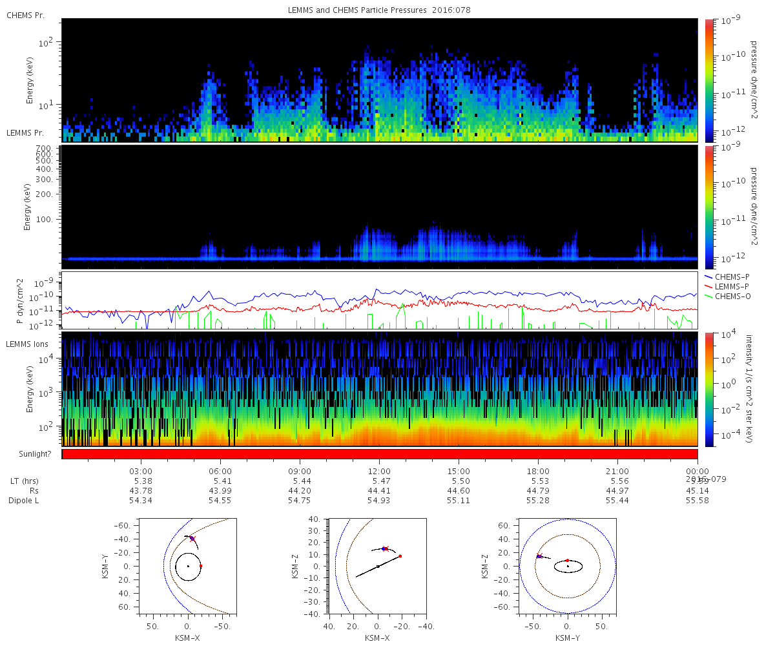775x646 pixels.
Task: Click the Dipole L value 55.58
Action: click(697, 501)
